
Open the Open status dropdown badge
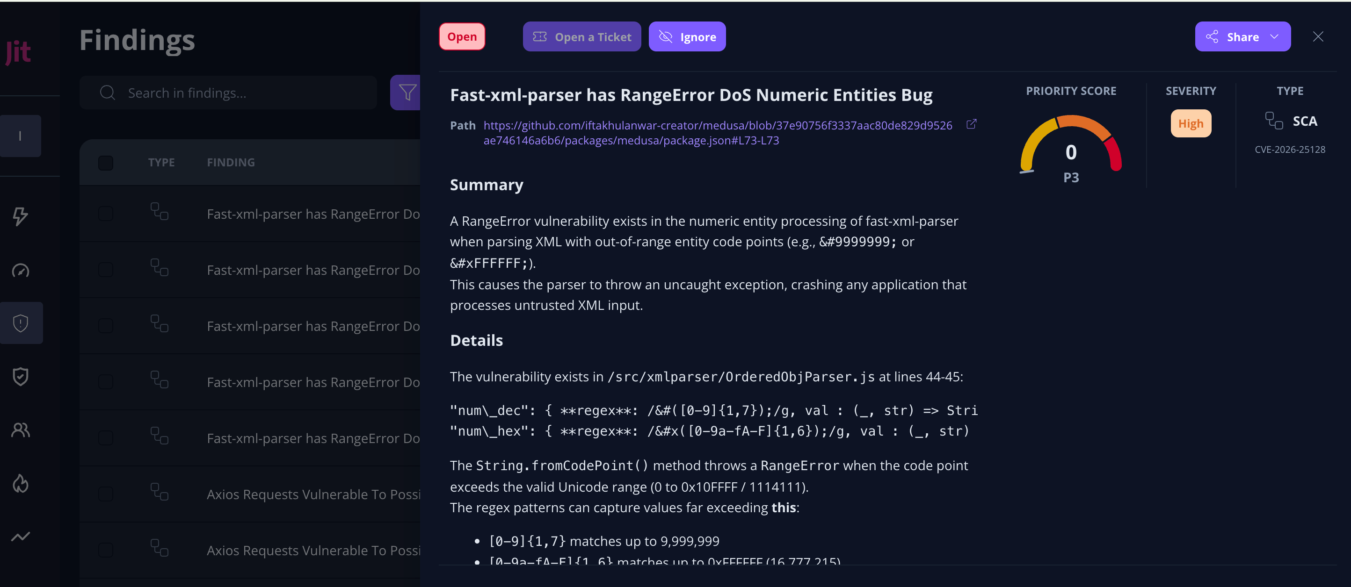[462, 36]
